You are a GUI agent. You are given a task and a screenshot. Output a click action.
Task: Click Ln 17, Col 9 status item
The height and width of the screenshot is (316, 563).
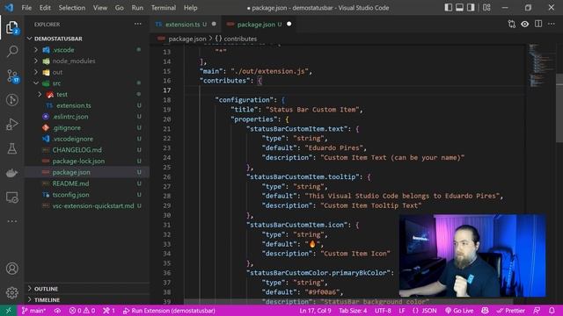point(315,311)
